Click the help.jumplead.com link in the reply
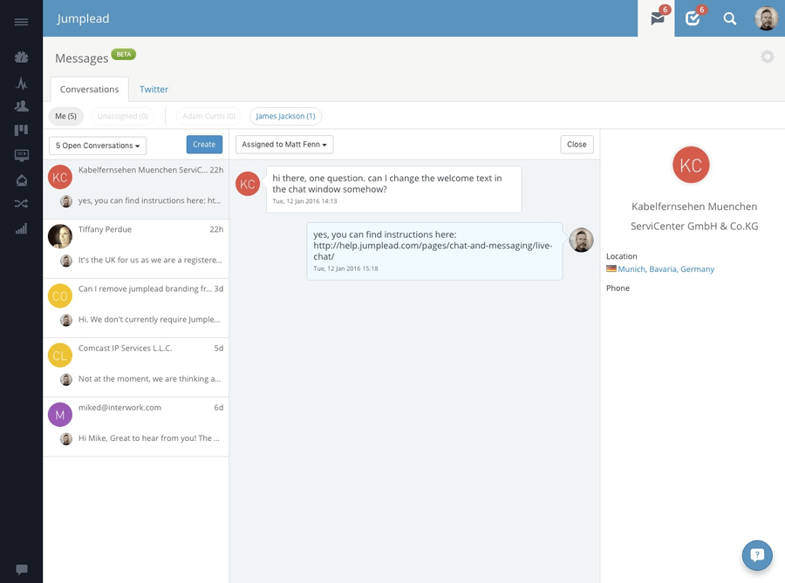This screenshot has width=785, height=583. click(x=433, y=251)
